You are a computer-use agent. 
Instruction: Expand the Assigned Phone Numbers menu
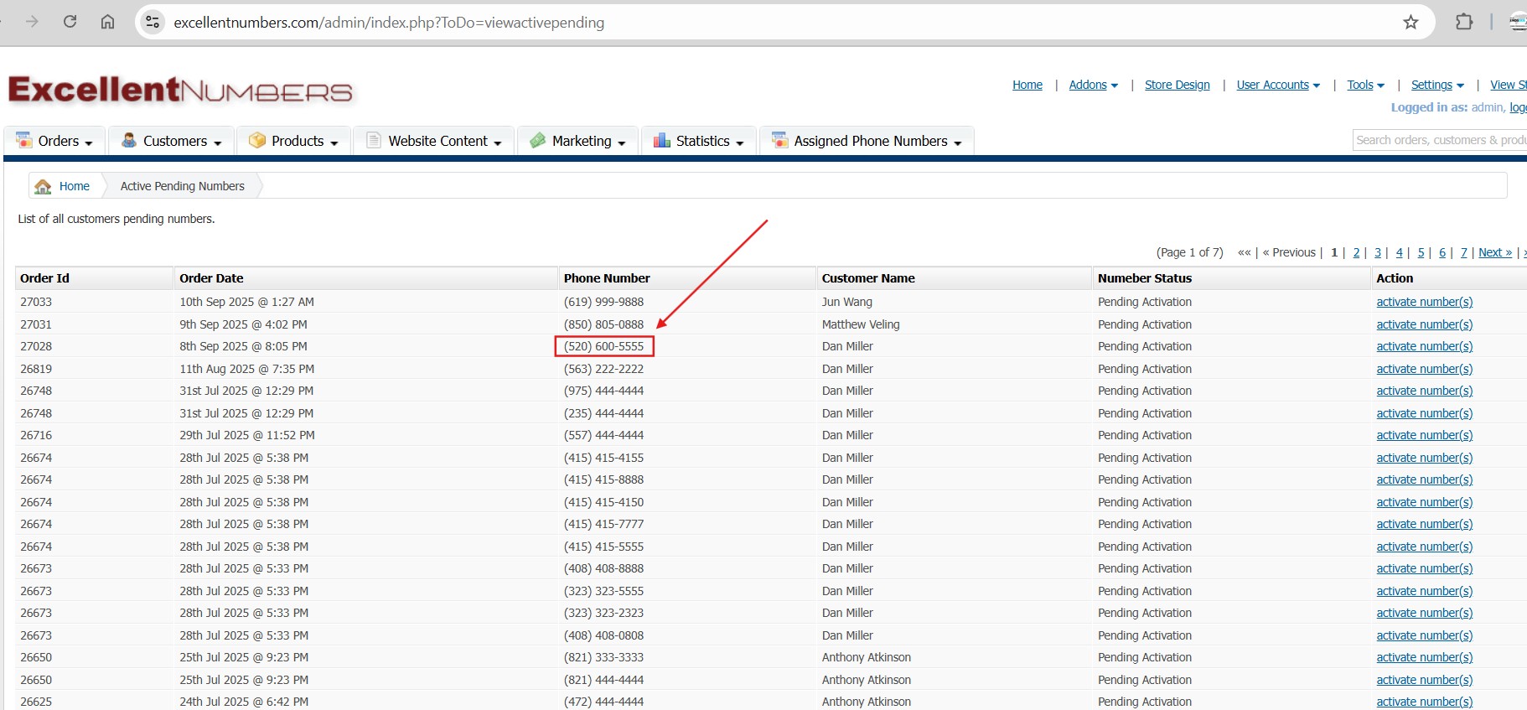(867, 141)
